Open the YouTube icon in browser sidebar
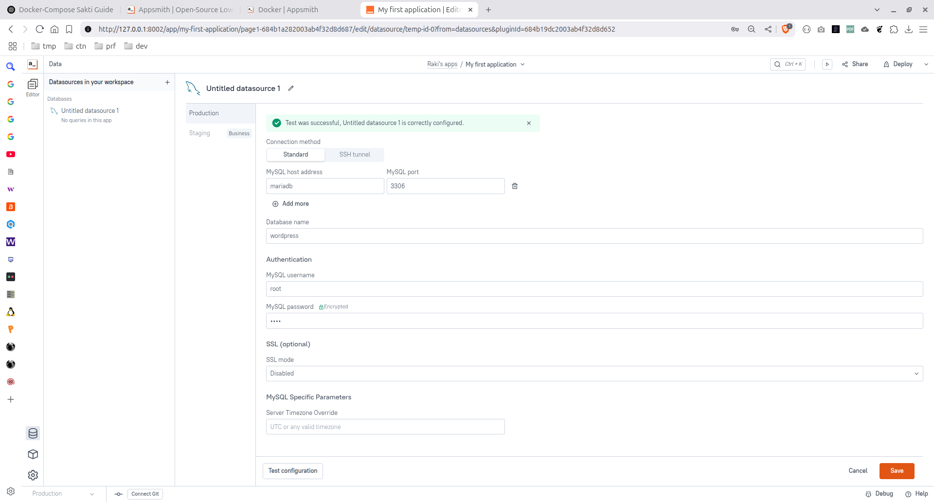The height and width of the screenshot is (502, 934). (11, 154)
